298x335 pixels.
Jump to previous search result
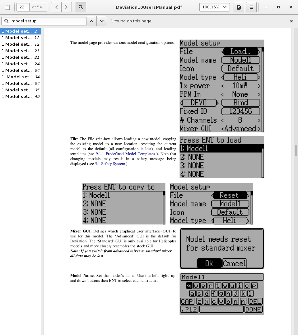[x=91, y=21]
